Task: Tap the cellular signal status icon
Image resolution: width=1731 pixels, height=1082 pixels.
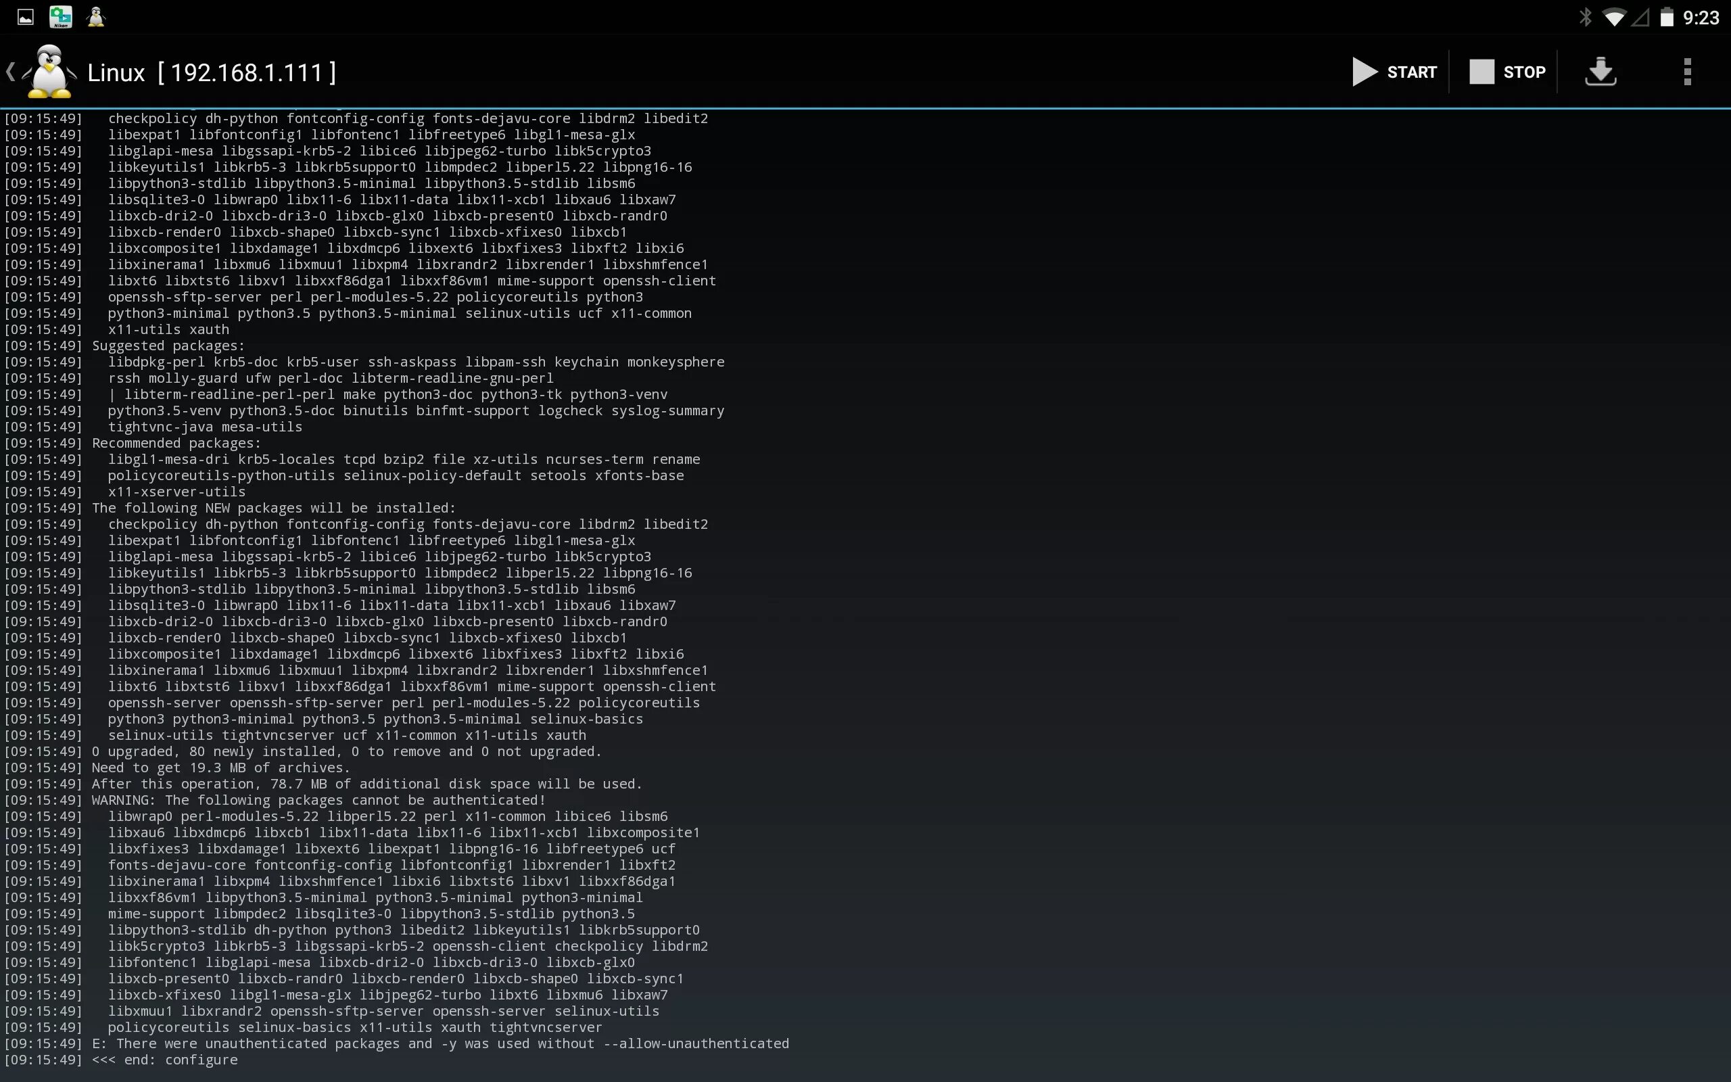Action: (1640, 17)
